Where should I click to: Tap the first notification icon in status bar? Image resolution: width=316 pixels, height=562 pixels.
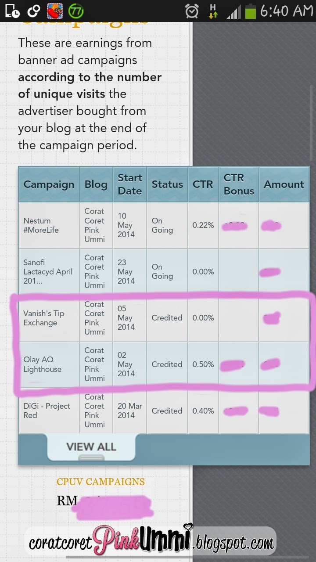pyautogui.click(x=13, y=11)
